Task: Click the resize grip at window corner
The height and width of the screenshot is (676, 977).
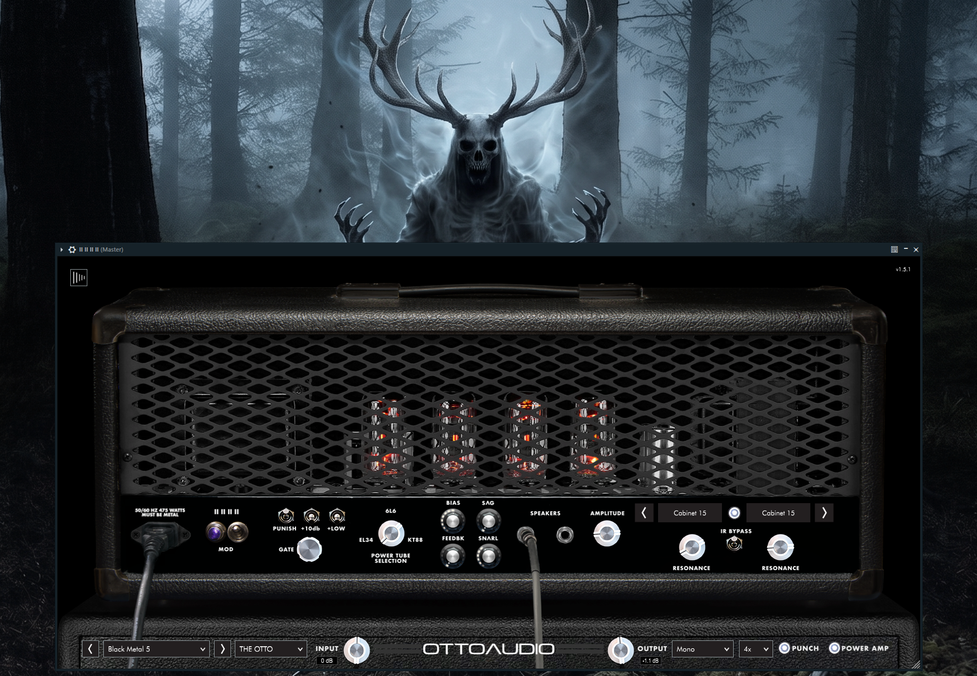Action: (x=916, y=664)
